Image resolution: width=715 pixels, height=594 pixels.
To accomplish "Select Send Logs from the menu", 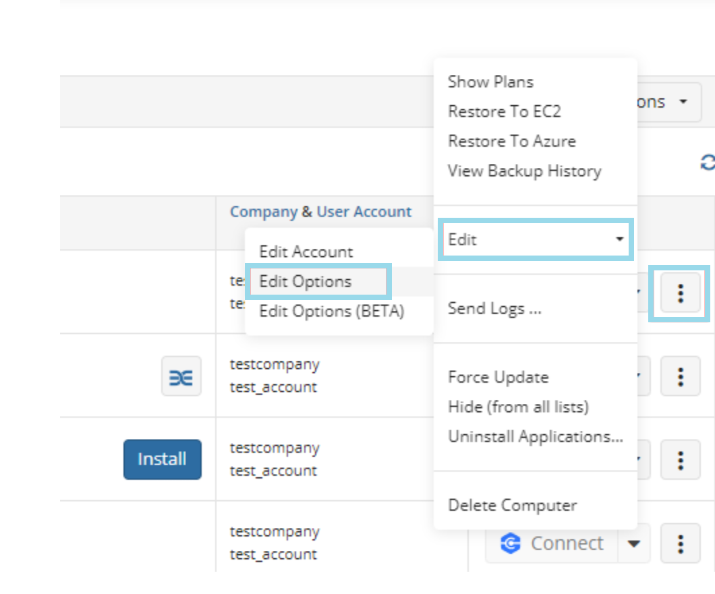I will [494, 309].
